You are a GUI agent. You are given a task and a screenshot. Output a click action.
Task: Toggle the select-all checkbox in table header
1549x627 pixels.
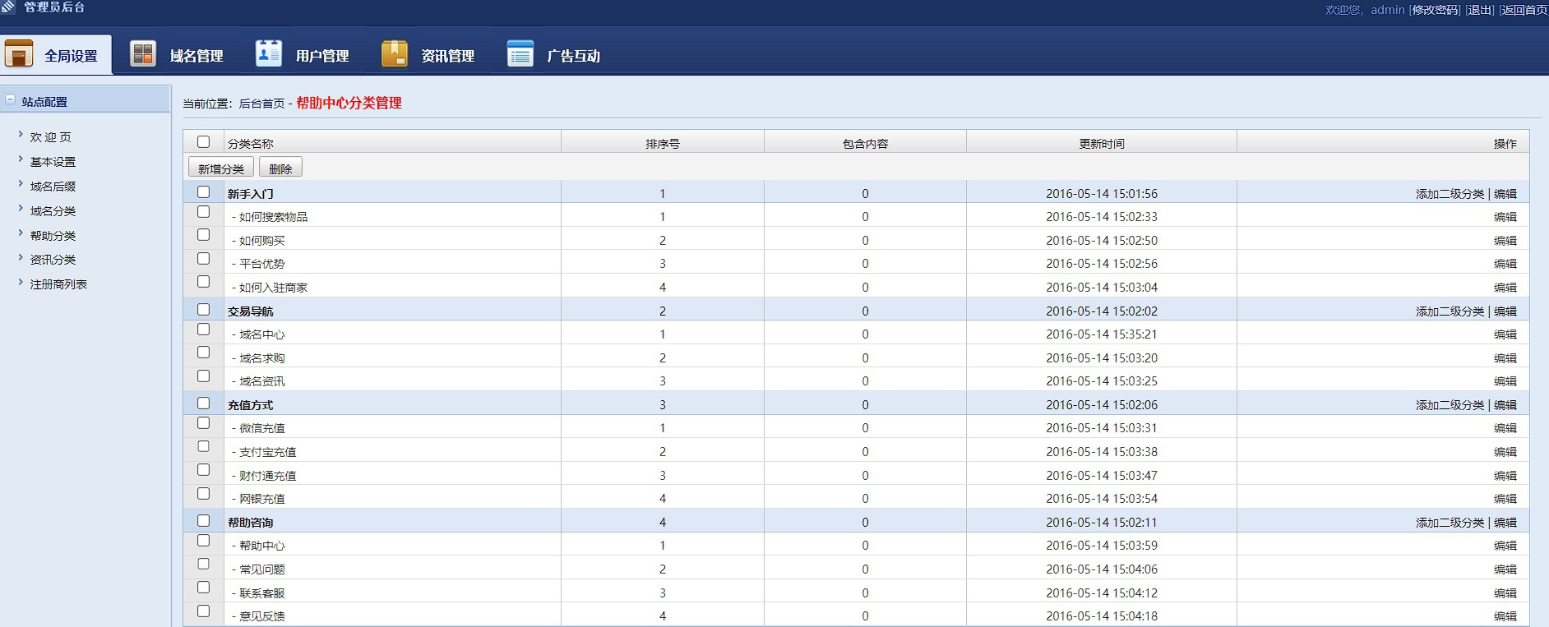(x=204, y=142)
